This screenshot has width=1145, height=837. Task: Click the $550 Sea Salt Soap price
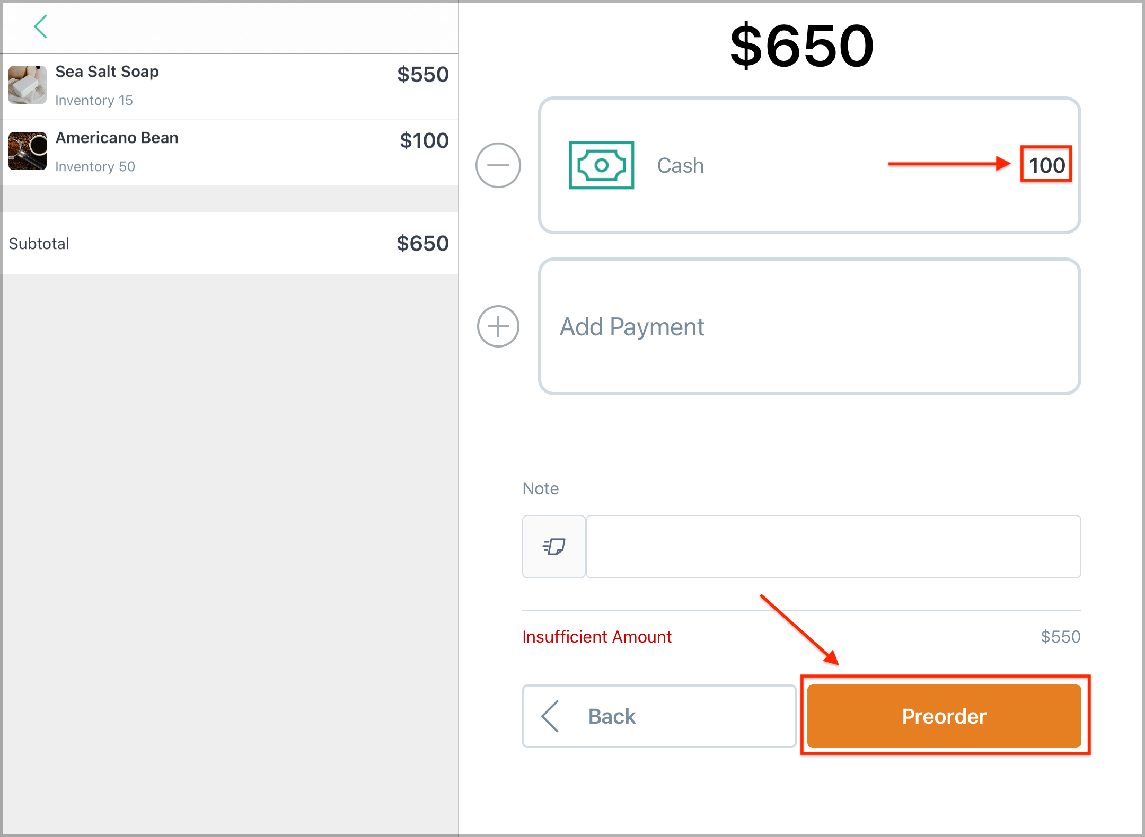[x=422, y=75]
